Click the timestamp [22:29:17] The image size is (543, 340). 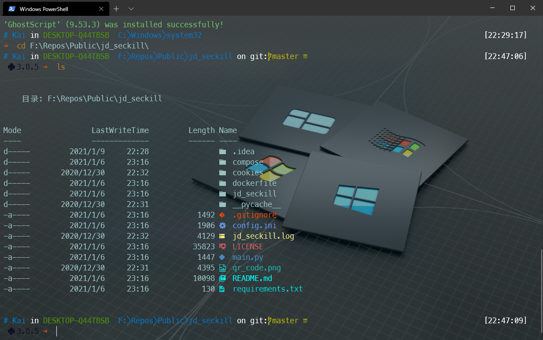point(505,35)
